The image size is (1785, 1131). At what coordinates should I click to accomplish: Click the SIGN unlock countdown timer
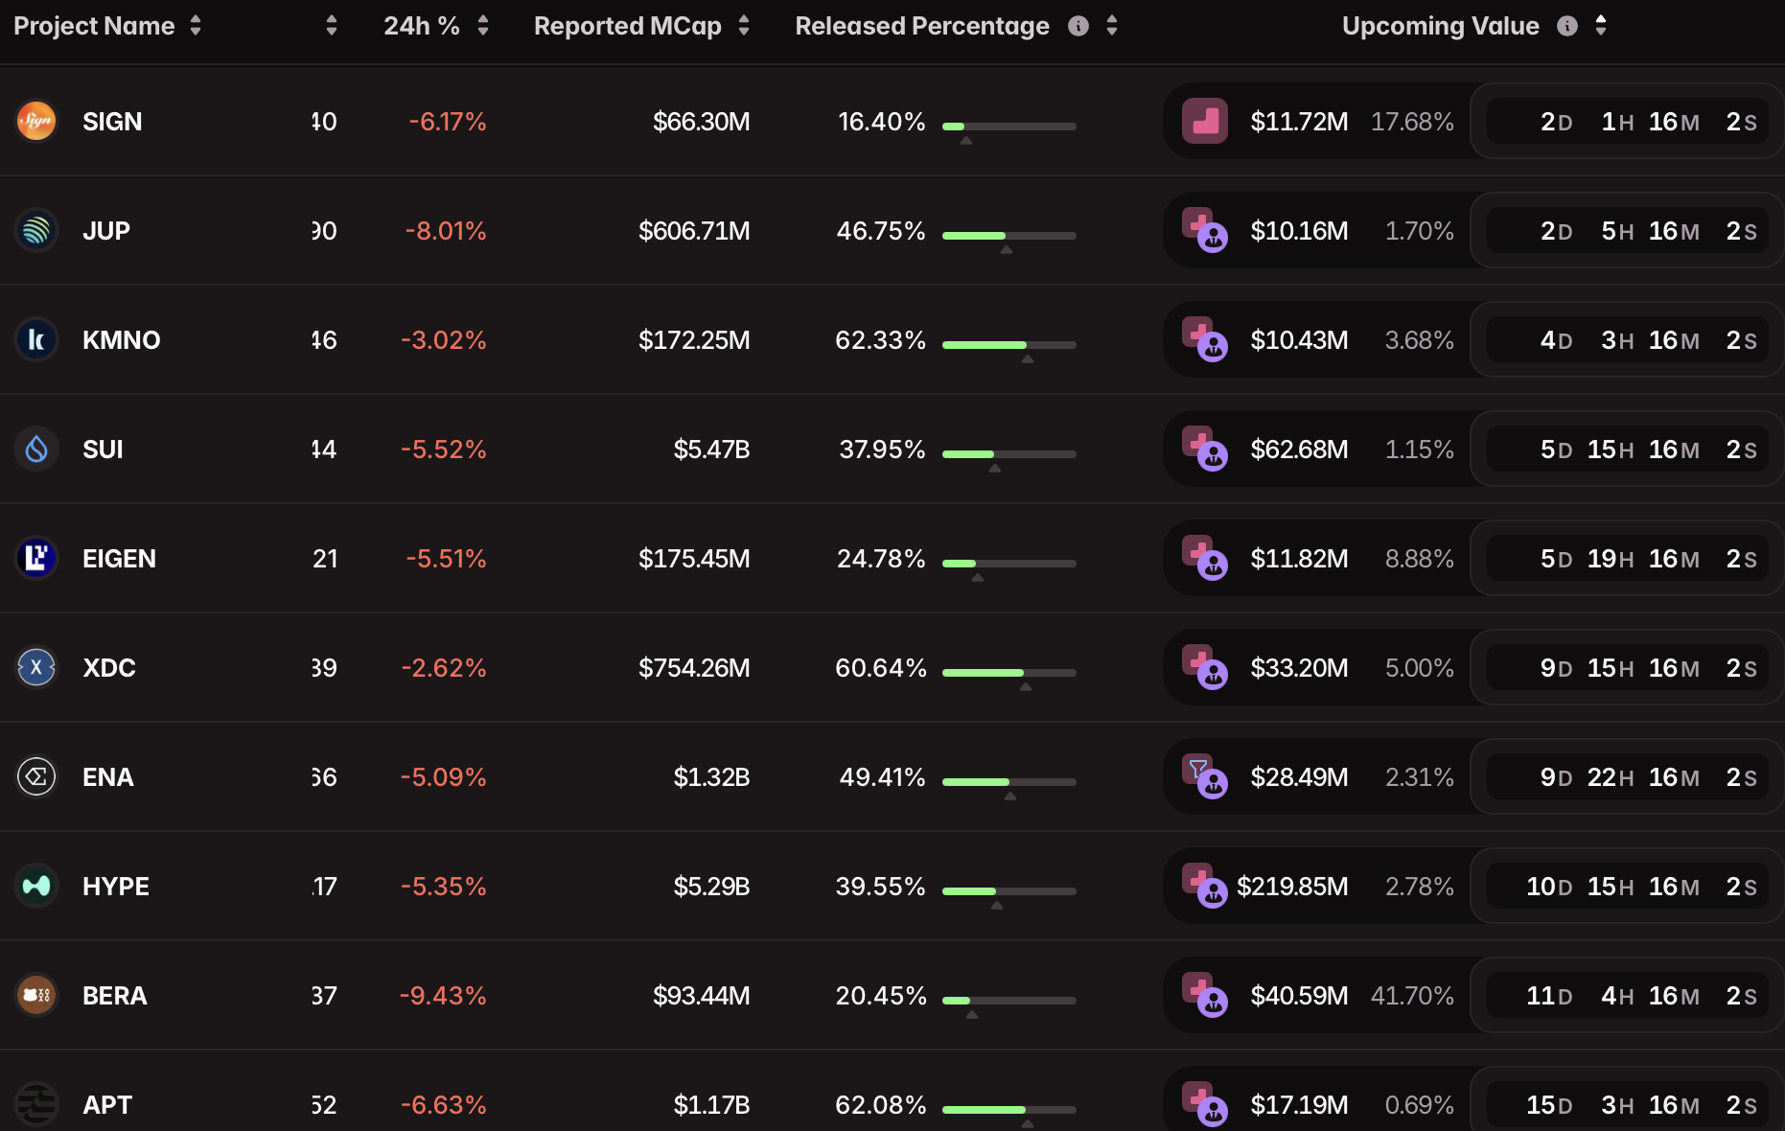(x=1627, y=122)
